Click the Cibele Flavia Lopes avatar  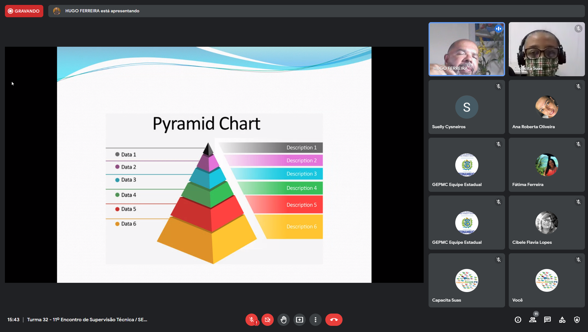click(547, 223)
